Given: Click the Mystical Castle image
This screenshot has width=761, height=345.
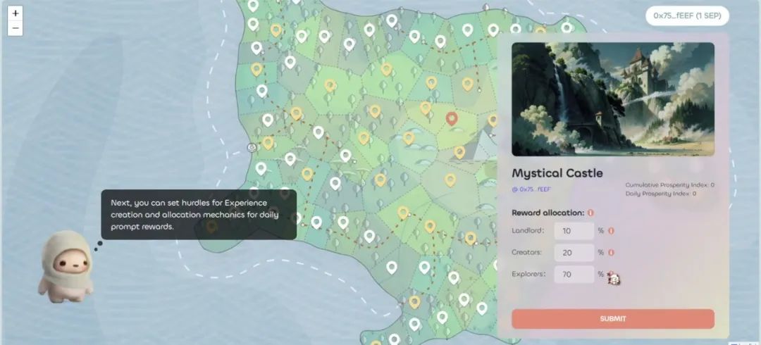Looking at the screenshot, I should (x=612, y=99).
